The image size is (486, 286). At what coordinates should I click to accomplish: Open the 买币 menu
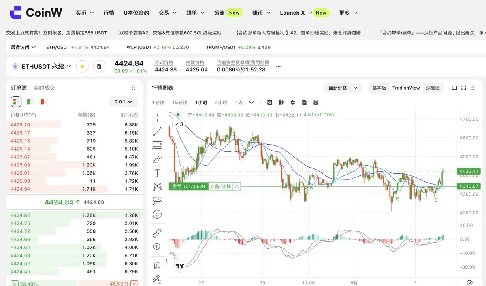[85, 13]
